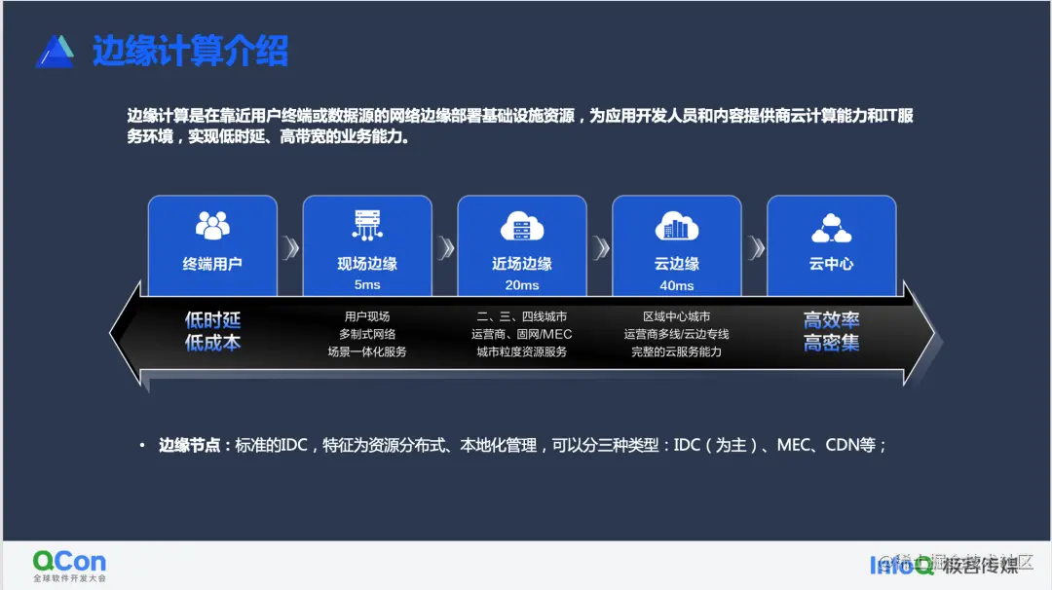
Task: Enable the 5ms latency label on 现场边缘
Action: tap(367, 283)
